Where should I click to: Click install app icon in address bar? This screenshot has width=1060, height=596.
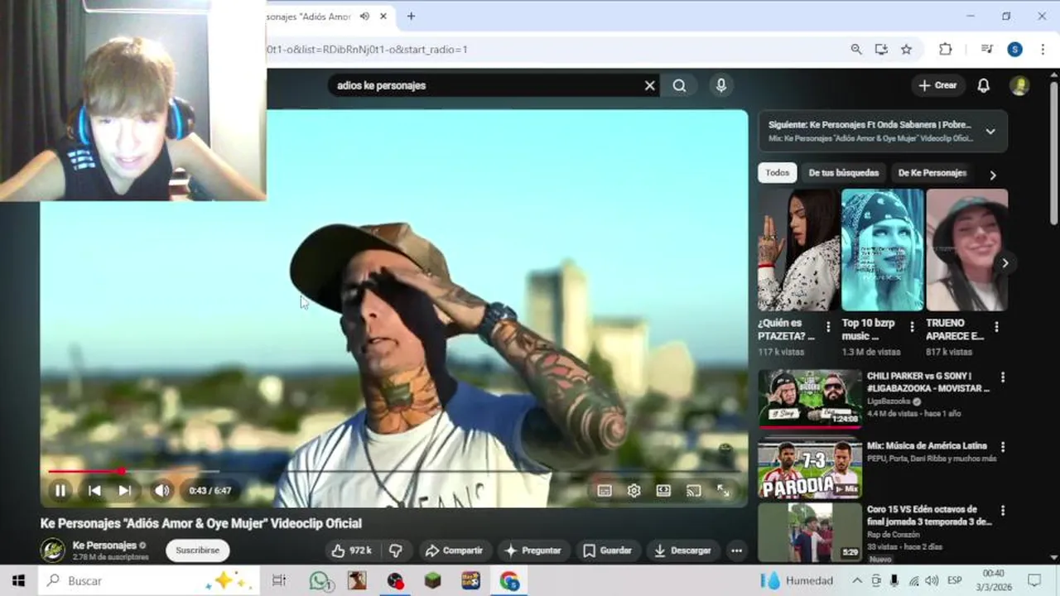[x=881, y=50]
